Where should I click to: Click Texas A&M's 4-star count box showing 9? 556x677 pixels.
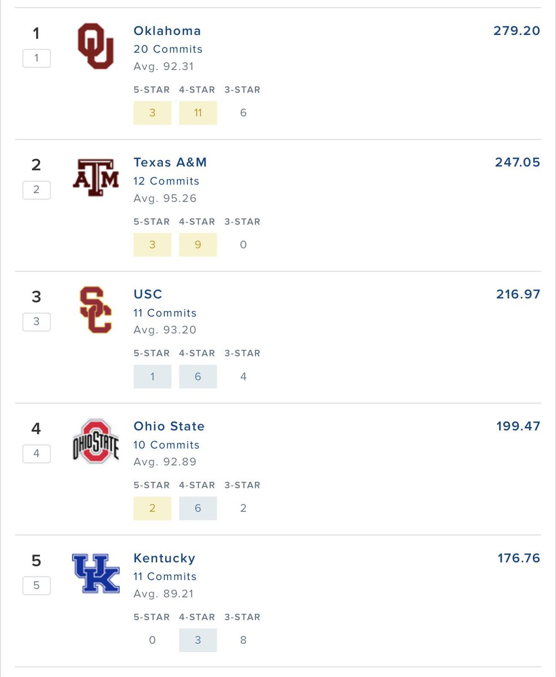click(198, 245)
